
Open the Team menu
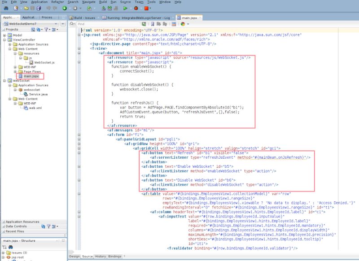(x=139, y=2)
